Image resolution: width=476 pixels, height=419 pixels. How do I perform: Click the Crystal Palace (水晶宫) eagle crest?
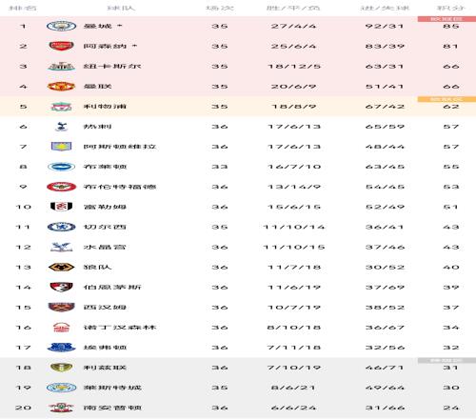click(61, 248)
